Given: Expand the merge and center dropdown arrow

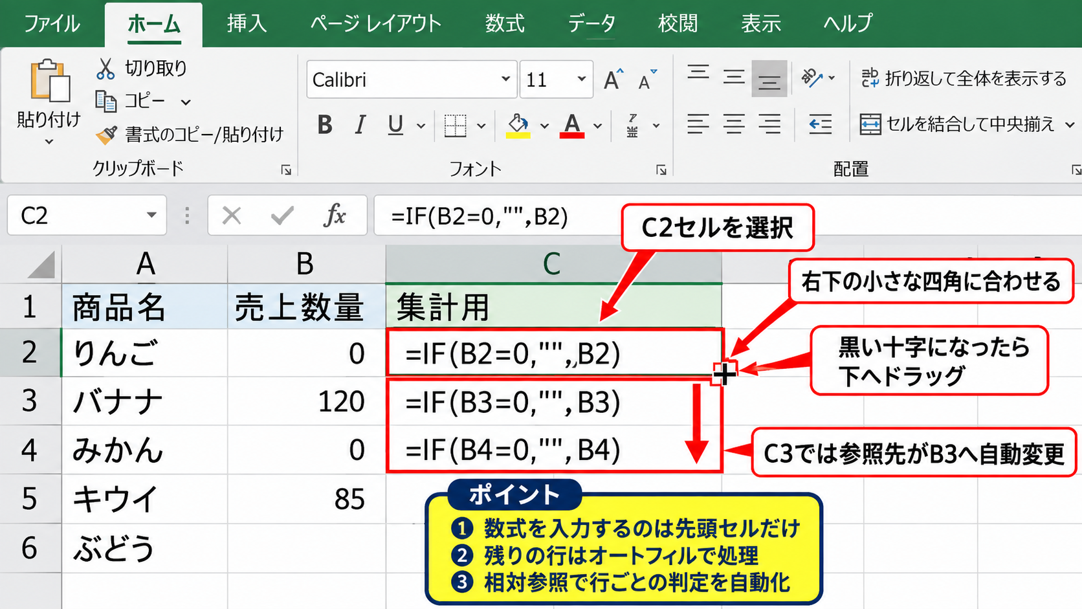Looking at the screenshot, I should (1070, 124).
